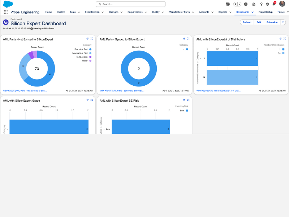Open Trailhead Salesforce Help cloud icon
The image size is (289, 217).
point(254,4)
